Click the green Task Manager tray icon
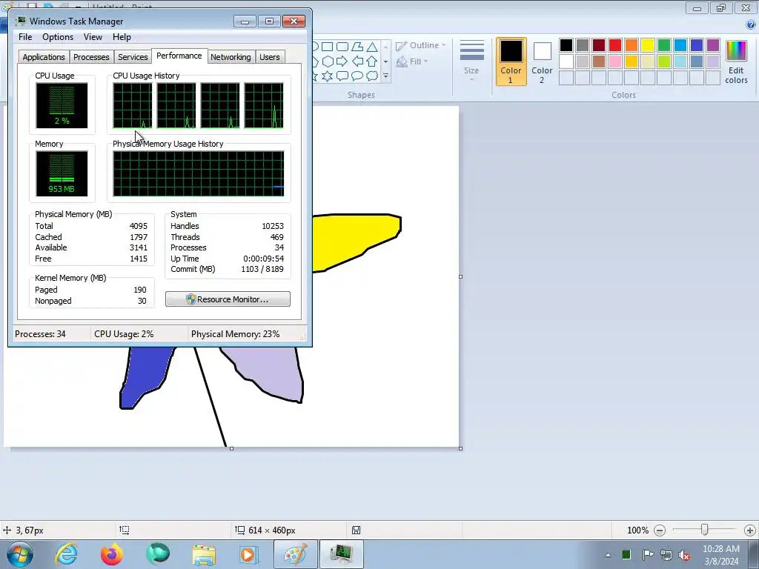The height and width of the screenshot is (569, 759). click(626, 554)
